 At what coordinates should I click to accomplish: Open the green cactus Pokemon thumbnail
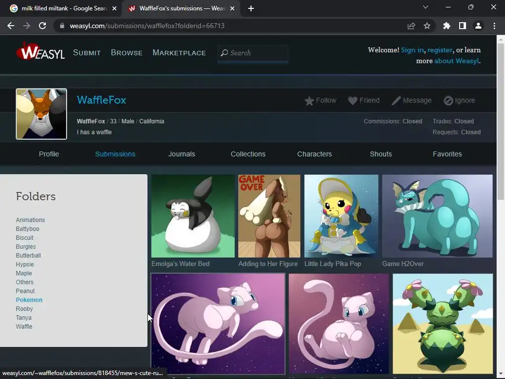(x=443, y=324)
